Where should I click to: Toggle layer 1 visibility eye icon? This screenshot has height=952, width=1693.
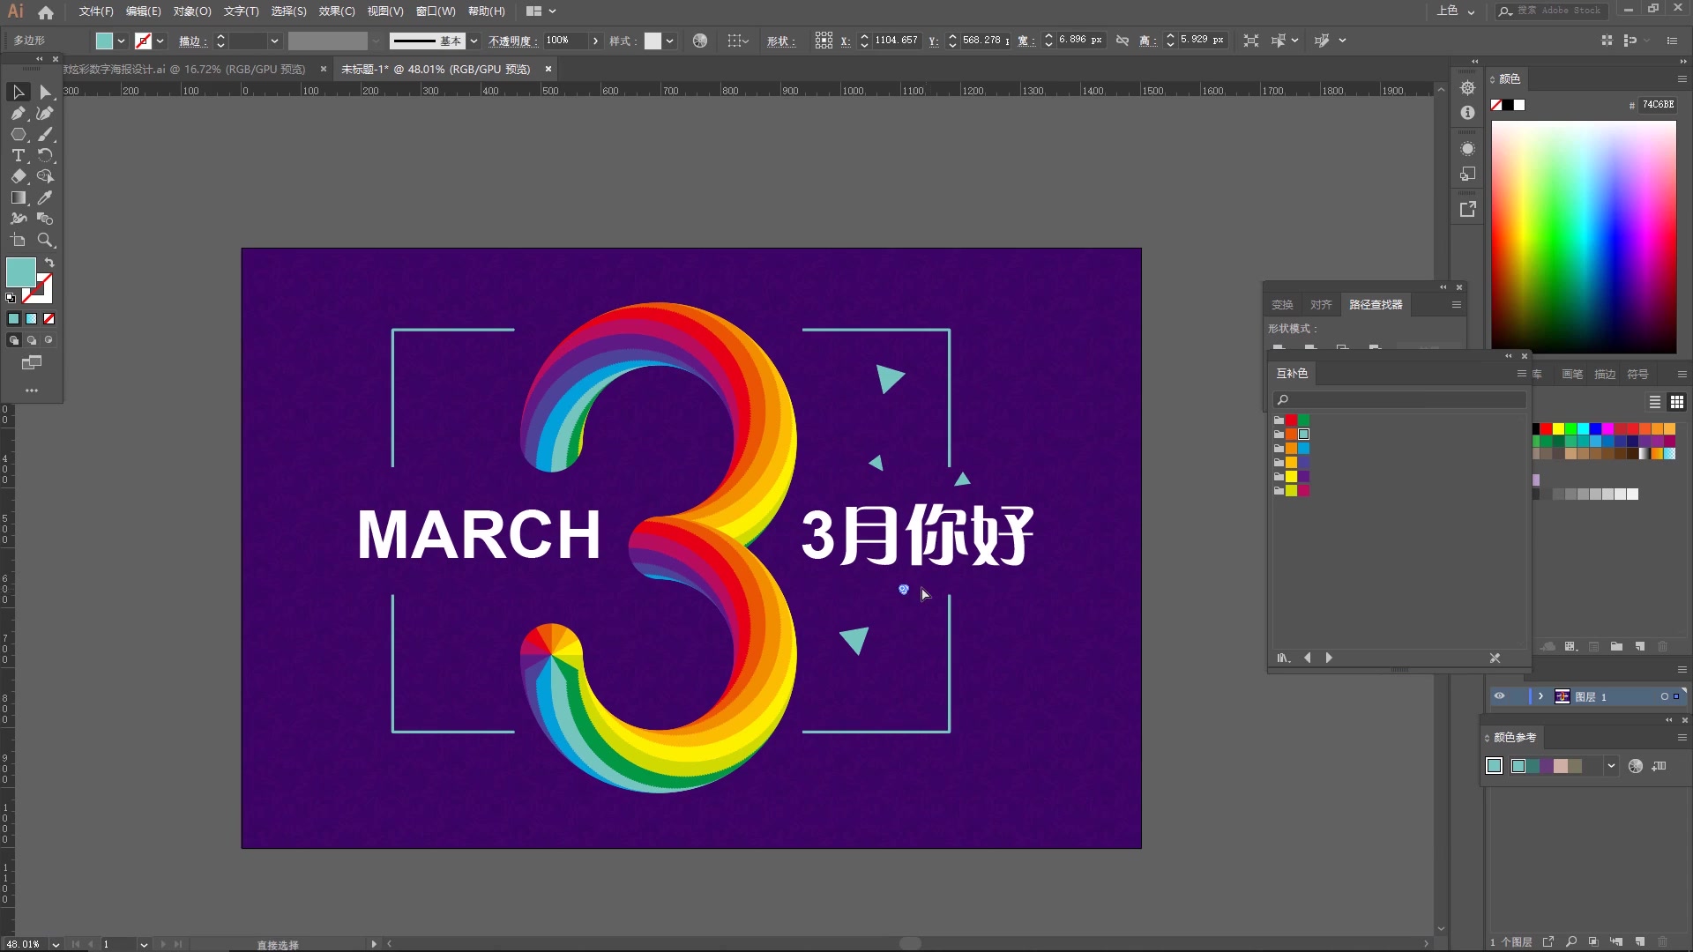tap(1499, 696)
